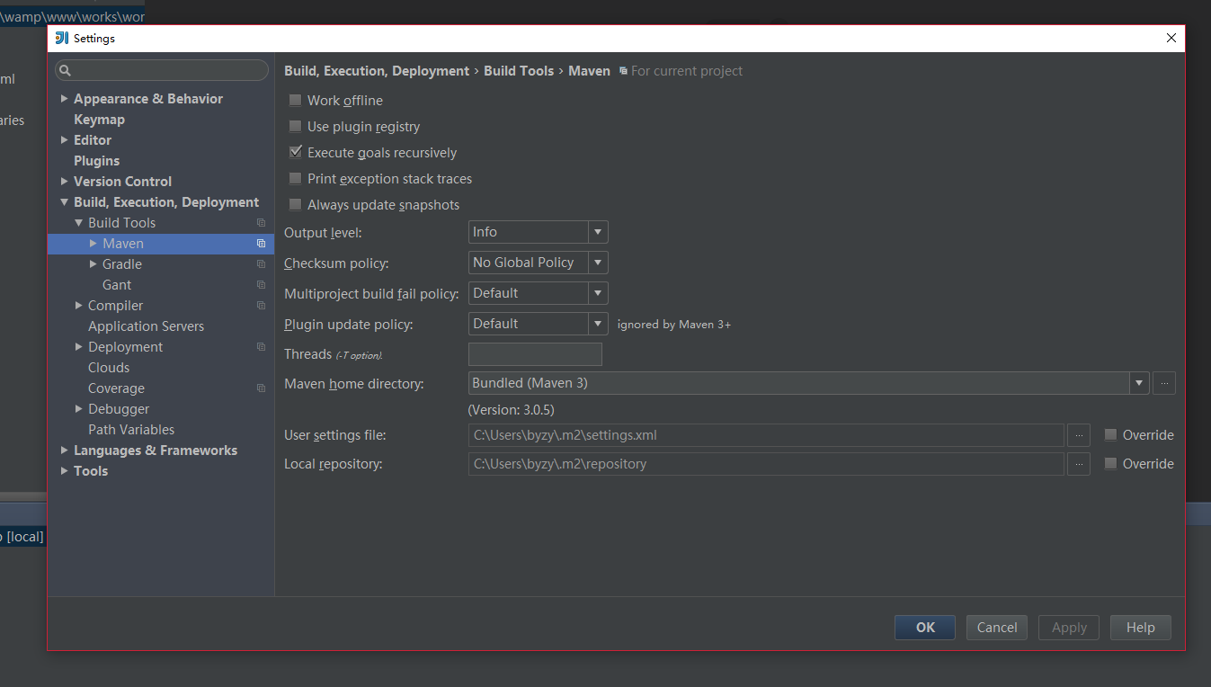
Task: Expand Languages & Frameworks node
Action: (65, 451)
